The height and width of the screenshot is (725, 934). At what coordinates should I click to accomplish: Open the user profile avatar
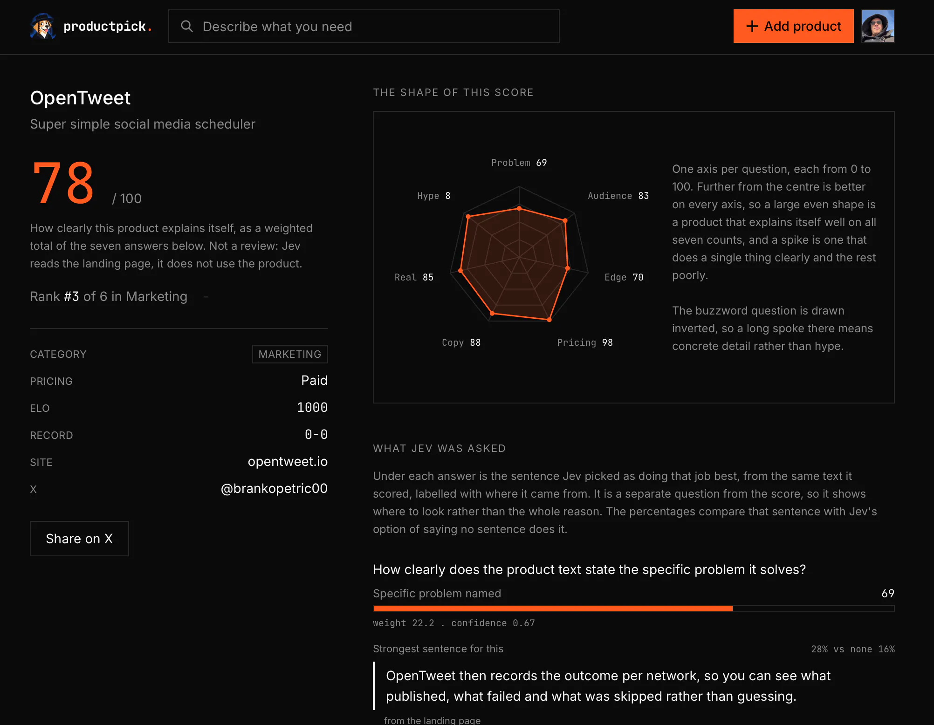[878, 26]
